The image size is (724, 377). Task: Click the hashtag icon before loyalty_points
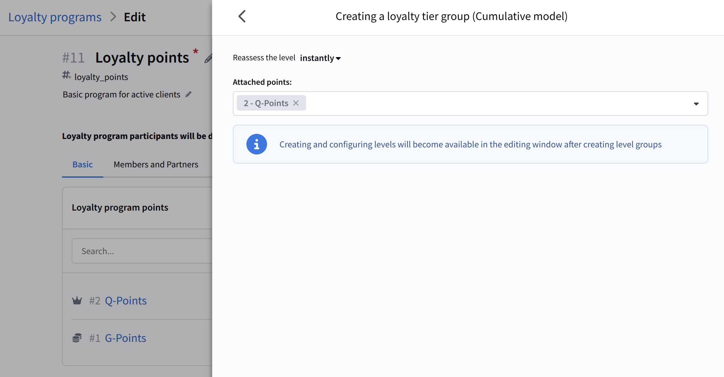(x=67, y=75)
